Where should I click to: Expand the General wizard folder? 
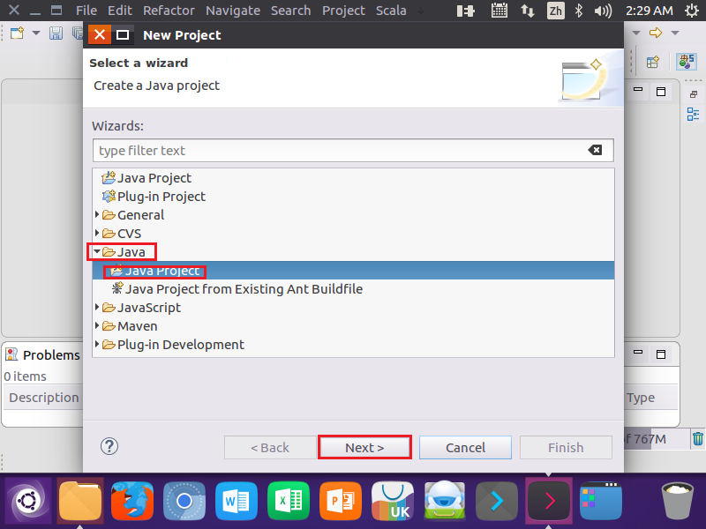click(97, 214)
